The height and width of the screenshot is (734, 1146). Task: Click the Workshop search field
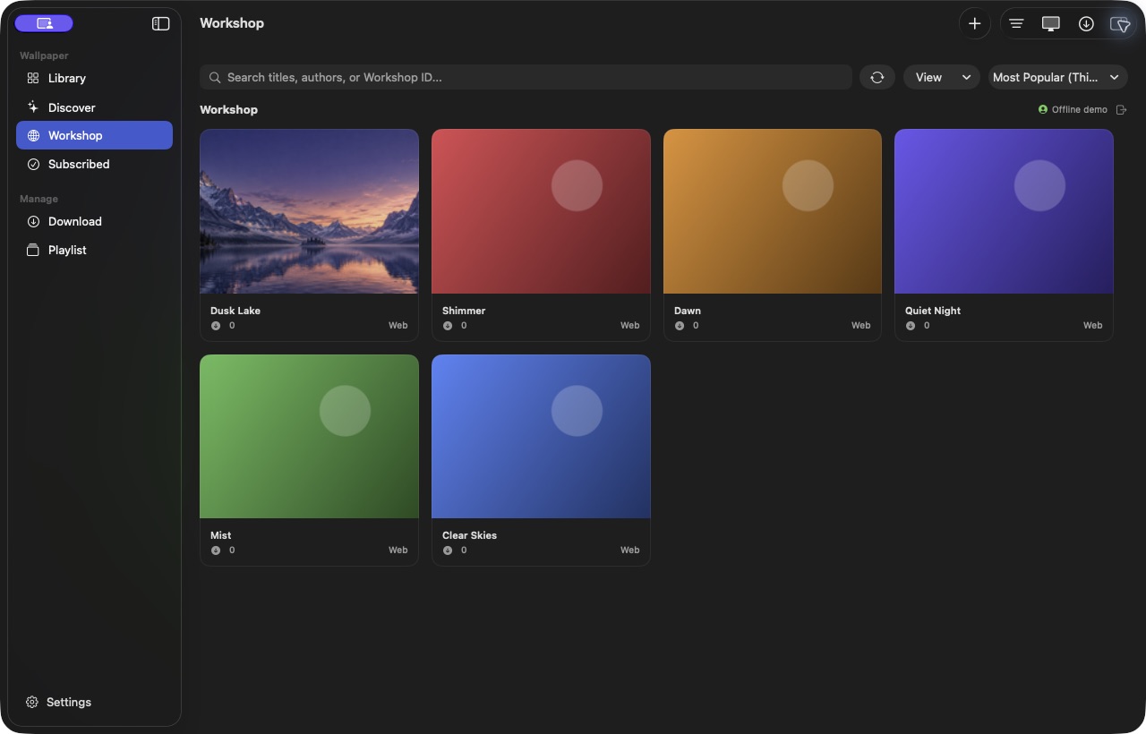pyautogui.click(x=526, y=77)
